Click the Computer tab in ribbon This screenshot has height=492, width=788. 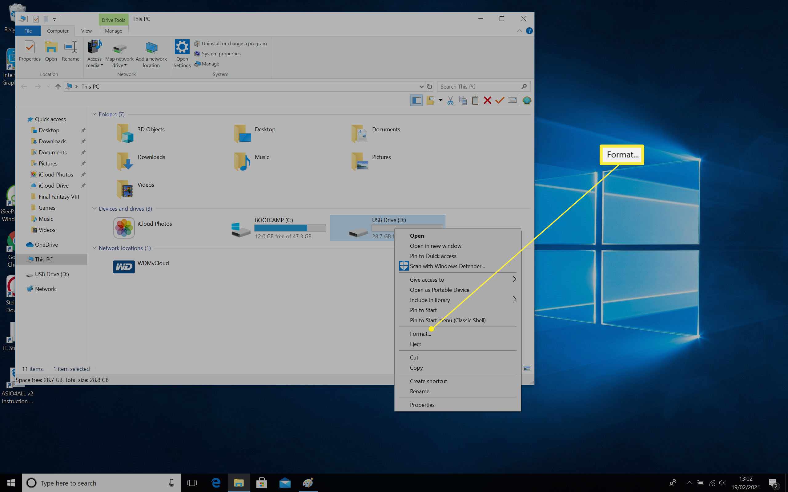[57, 31]
